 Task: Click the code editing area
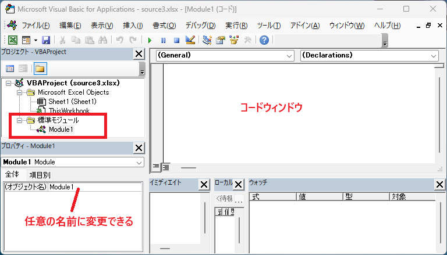pyautogui.click(x=299, y=114)
